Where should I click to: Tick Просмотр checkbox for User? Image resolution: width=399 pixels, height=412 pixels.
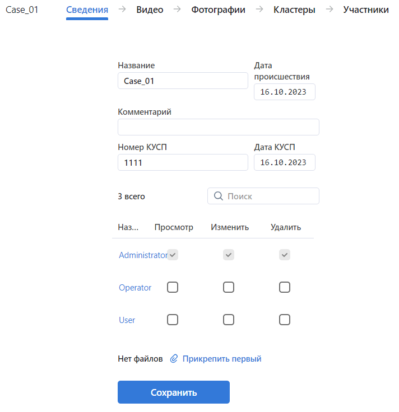(x=173, y=320)
